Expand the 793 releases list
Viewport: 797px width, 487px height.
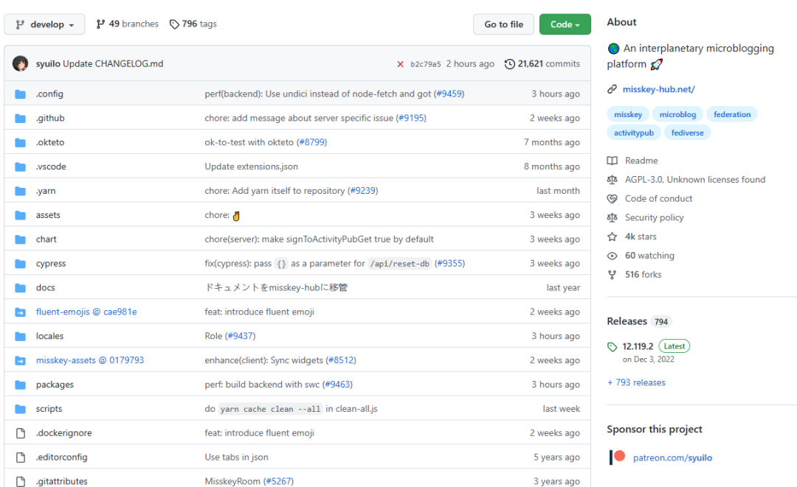636,382
